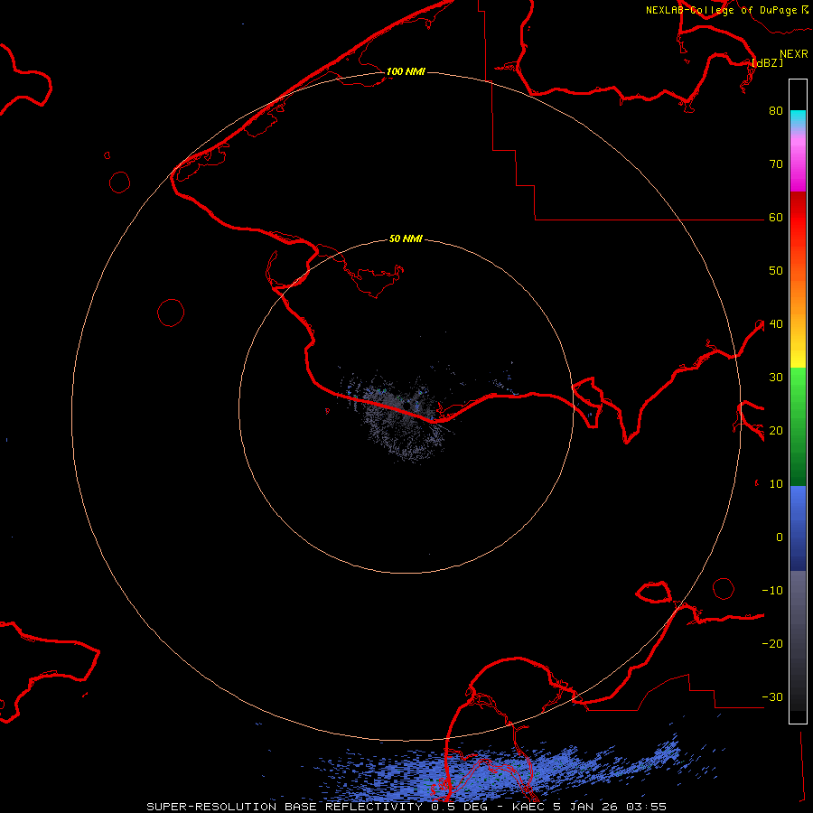
Task: Click the 80 value on the dBZ scale
Action: pos(776,110)
